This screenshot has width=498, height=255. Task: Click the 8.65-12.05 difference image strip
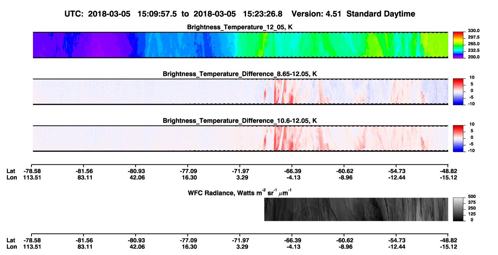pyautogui.click(x=241, y=91)
